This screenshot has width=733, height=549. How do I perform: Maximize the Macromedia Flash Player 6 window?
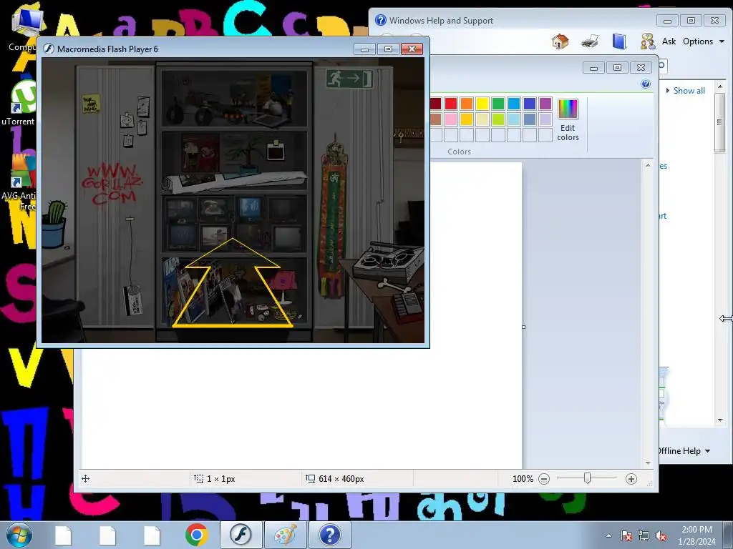tap(388, 49)
